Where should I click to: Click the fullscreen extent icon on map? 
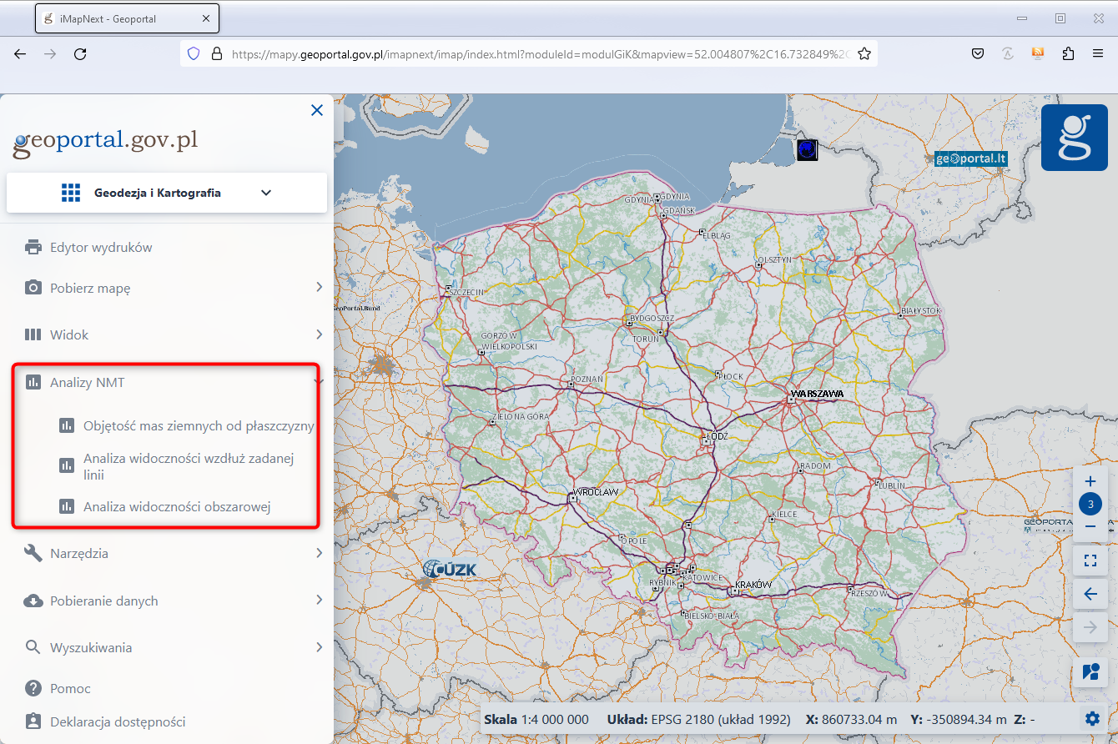tap(1090, 561)
